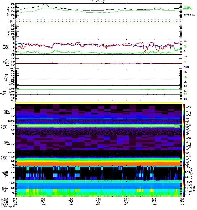197x210 pixels.
Task: Select the blue Npot legend label
Action: click(x=186, y=67)
